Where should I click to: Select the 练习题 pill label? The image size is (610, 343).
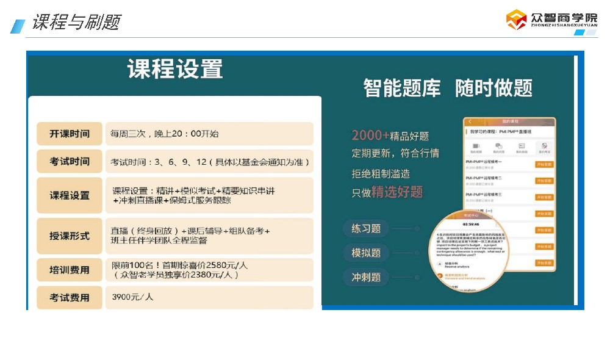[x=366, y=229]
